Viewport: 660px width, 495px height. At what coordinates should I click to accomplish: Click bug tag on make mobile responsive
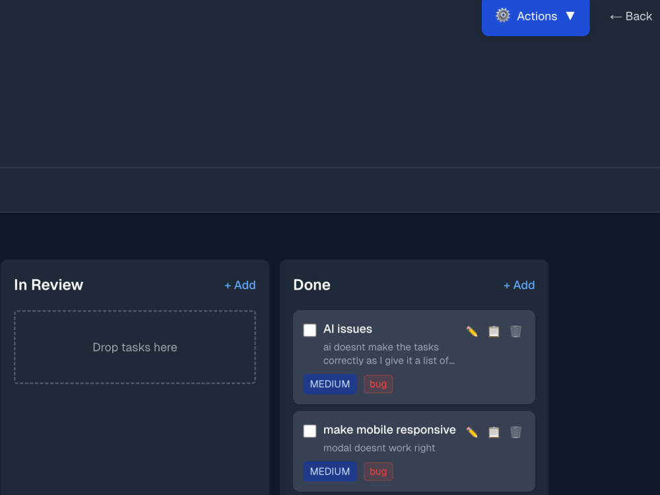[378, 471]
